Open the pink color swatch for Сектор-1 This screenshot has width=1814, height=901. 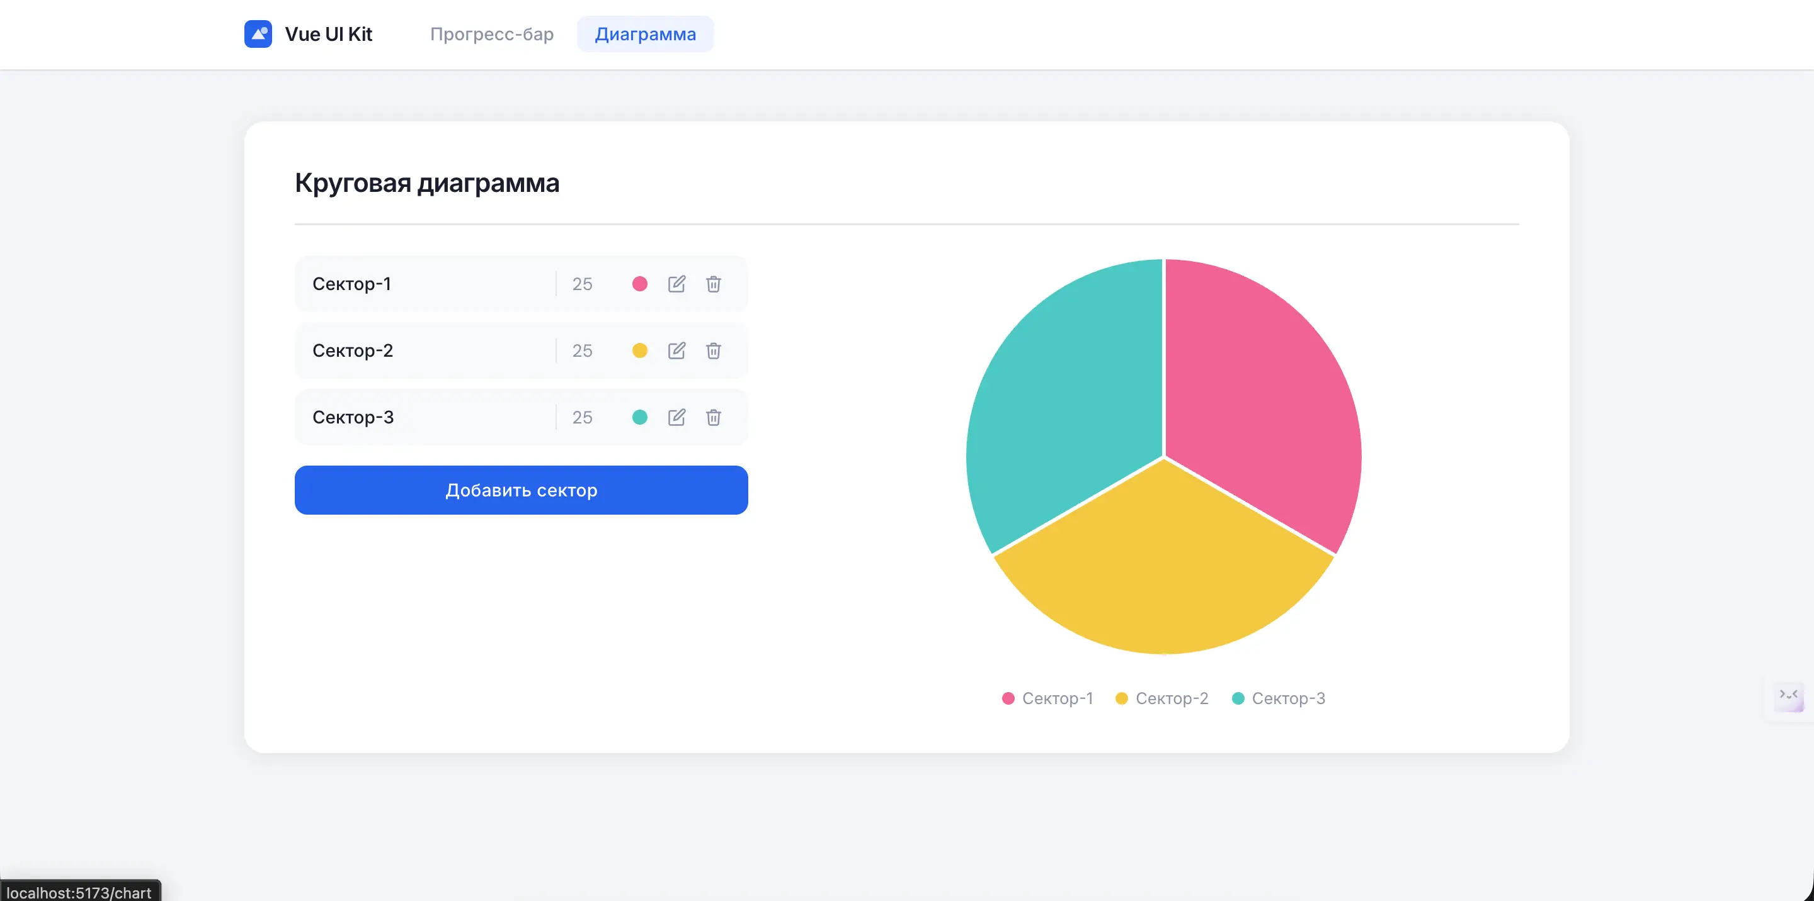(x=639, y=284)
